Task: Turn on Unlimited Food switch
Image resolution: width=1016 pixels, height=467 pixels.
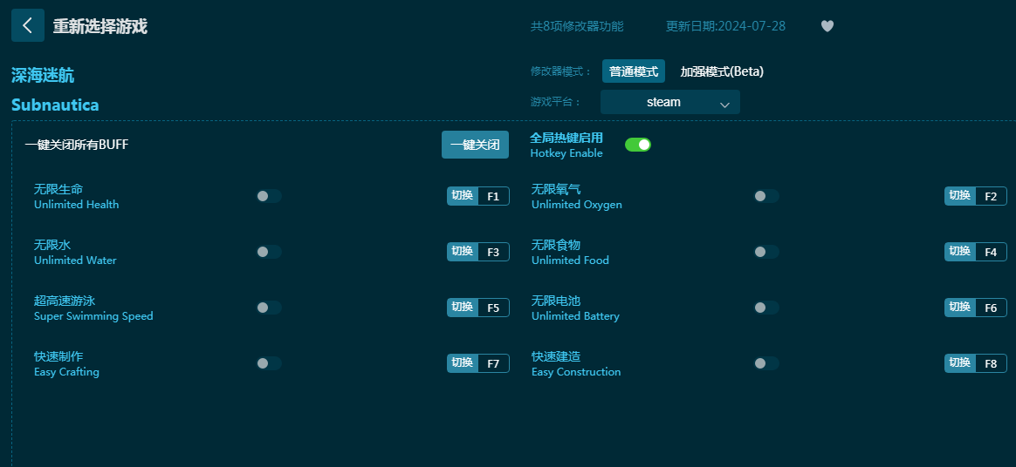Action: click(x=765, y=252)
